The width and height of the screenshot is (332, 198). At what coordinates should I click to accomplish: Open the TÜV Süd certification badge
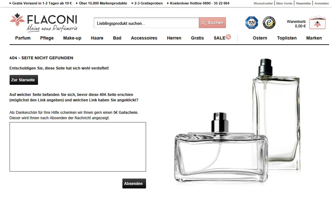coord(251,22)
